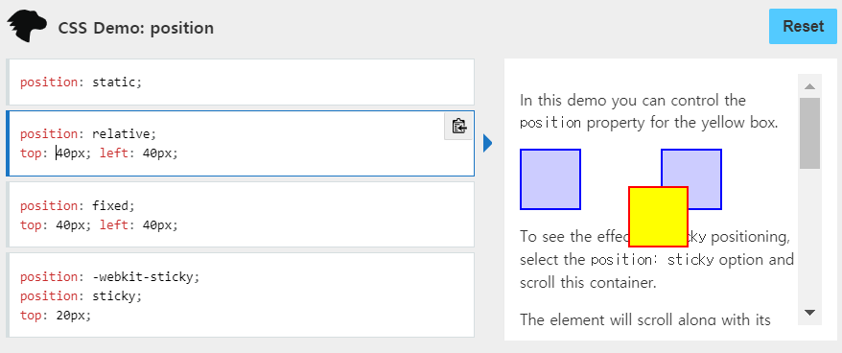The width and height of the screenshot is (842, 353).
Task: Click the scroll up arrow in preview
Action: [x=810, y=86]
